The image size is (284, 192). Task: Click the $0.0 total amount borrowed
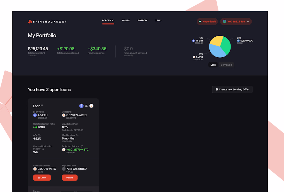[x=128, y=49]
